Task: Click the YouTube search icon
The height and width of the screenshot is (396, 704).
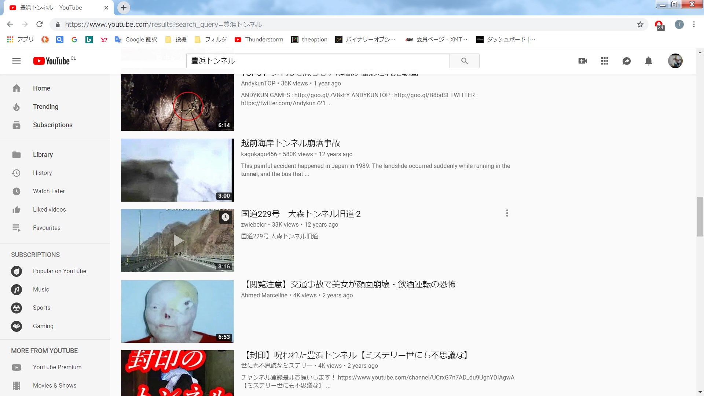Action: point(465,60)
